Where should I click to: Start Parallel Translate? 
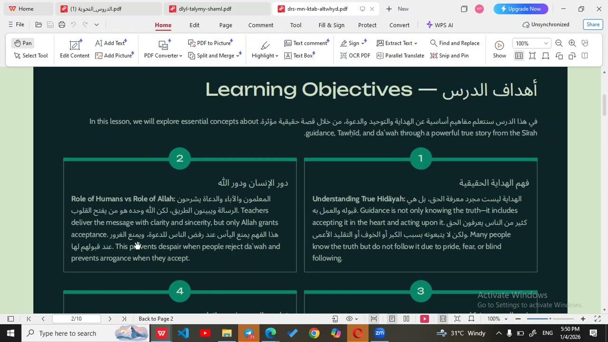[x=400, y=56]
